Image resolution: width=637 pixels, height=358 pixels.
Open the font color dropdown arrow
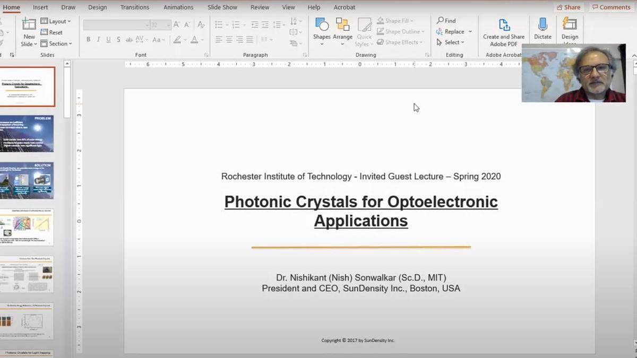tap(202, 40)
